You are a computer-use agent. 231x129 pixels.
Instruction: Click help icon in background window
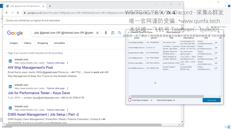tap(229, 6)
